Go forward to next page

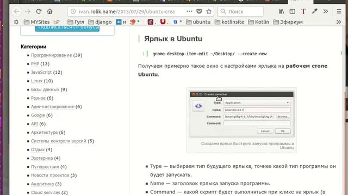(x=28, y=11)
